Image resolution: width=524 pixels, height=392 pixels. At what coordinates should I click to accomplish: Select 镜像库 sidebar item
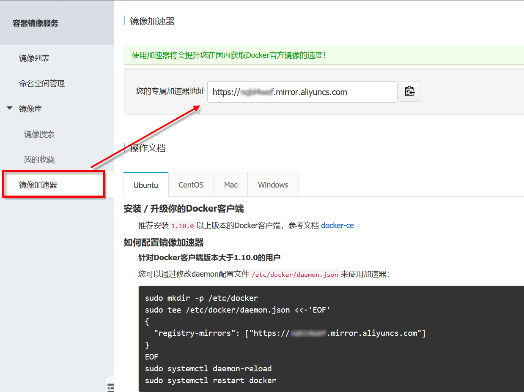pos(30,109)
